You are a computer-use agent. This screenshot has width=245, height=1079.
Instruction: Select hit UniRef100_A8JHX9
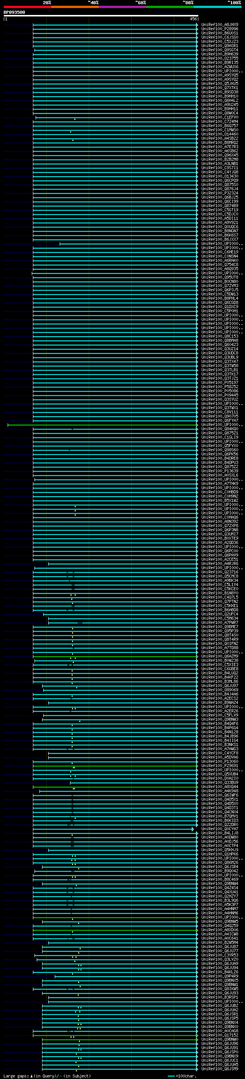(x=220, y=25)
